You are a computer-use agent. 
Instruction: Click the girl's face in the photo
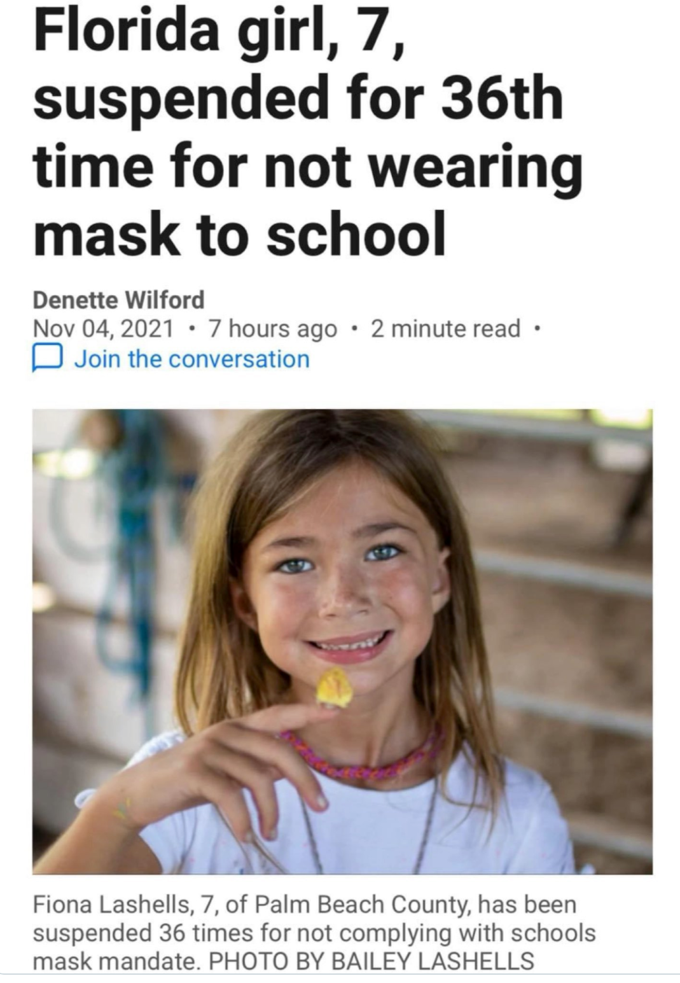344,584
